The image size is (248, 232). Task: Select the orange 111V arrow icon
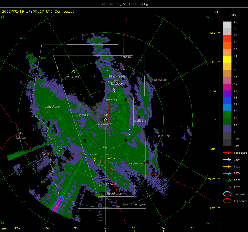227,166
